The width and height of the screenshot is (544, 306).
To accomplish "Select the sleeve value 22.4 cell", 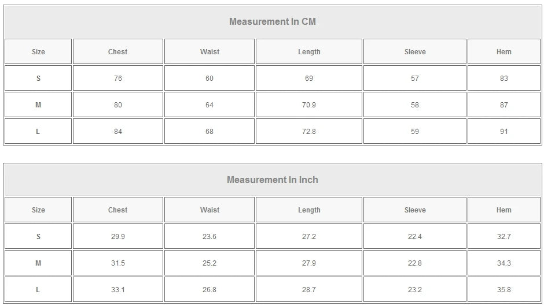I will [x=415, y=237].
